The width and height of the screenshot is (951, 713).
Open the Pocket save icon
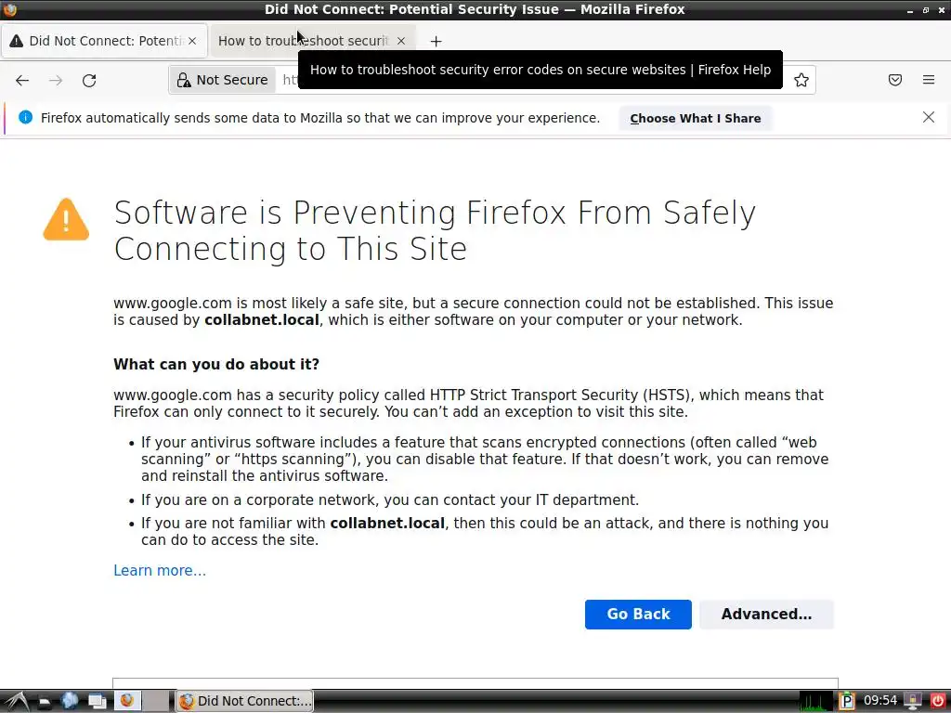click(895, 80)
